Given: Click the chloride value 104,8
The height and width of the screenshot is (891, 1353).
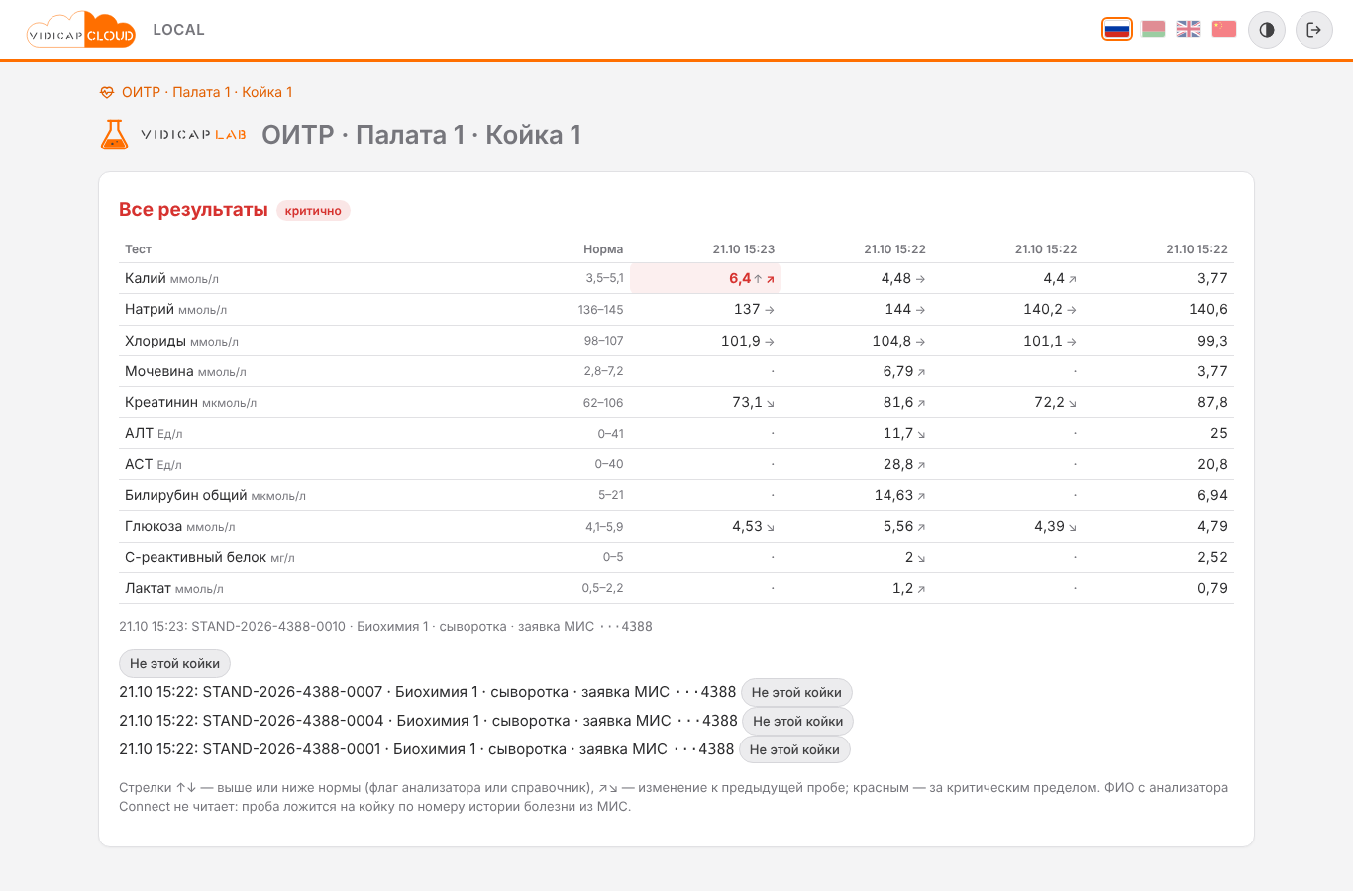Looking at the screenshot, I should [891, 341].
